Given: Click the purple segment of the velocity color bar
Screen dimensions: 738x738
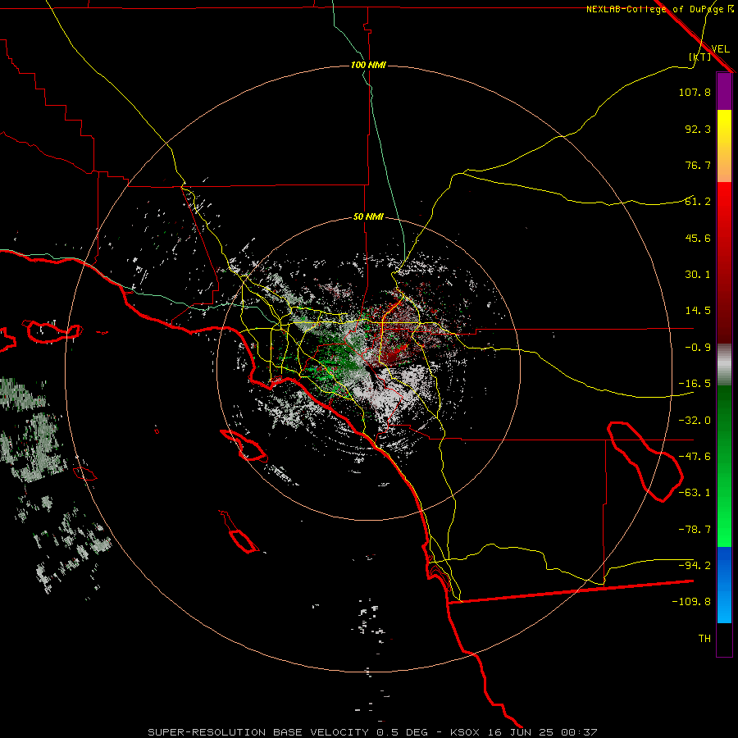Looking at the screenshot, I should tap(724, 92).
